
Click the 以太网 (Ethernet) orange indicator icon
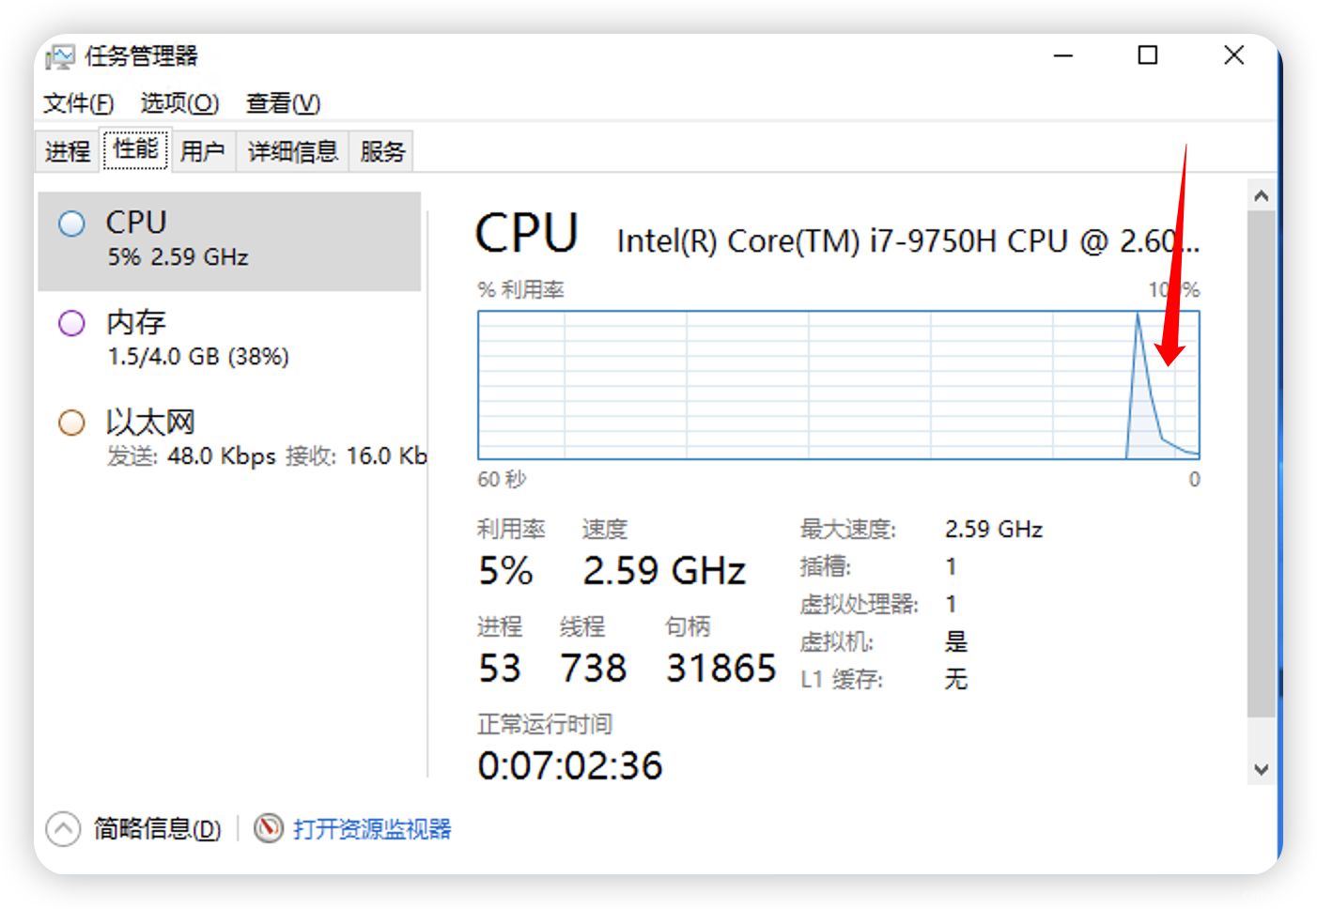pos(71,423)
